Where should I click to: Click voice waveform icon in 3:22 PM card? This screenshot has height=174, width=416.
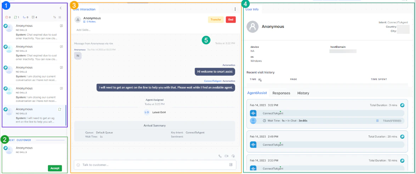(253, 114)
